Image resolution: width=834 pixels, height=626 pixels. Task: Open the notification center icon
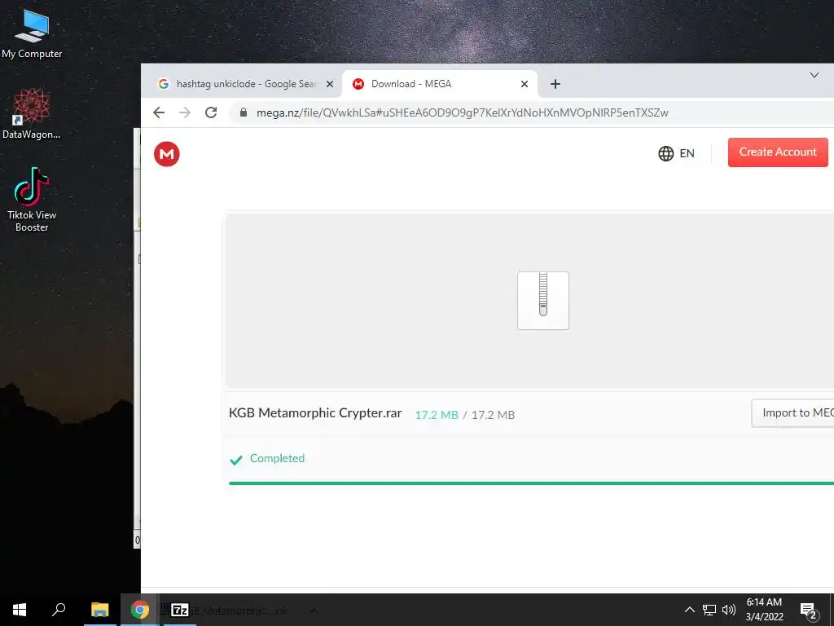click(x=809, y=611)
